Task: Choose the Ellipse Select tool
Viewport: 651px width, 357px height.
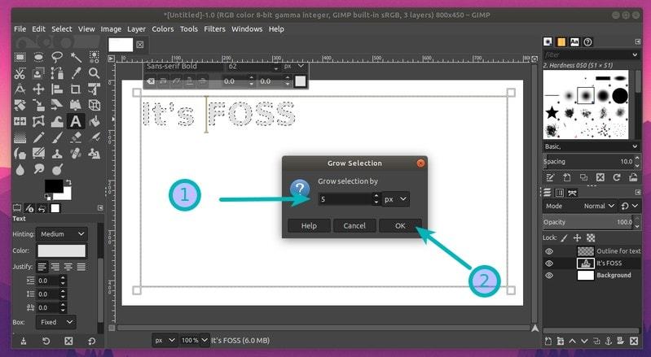Action: (38, 56)
